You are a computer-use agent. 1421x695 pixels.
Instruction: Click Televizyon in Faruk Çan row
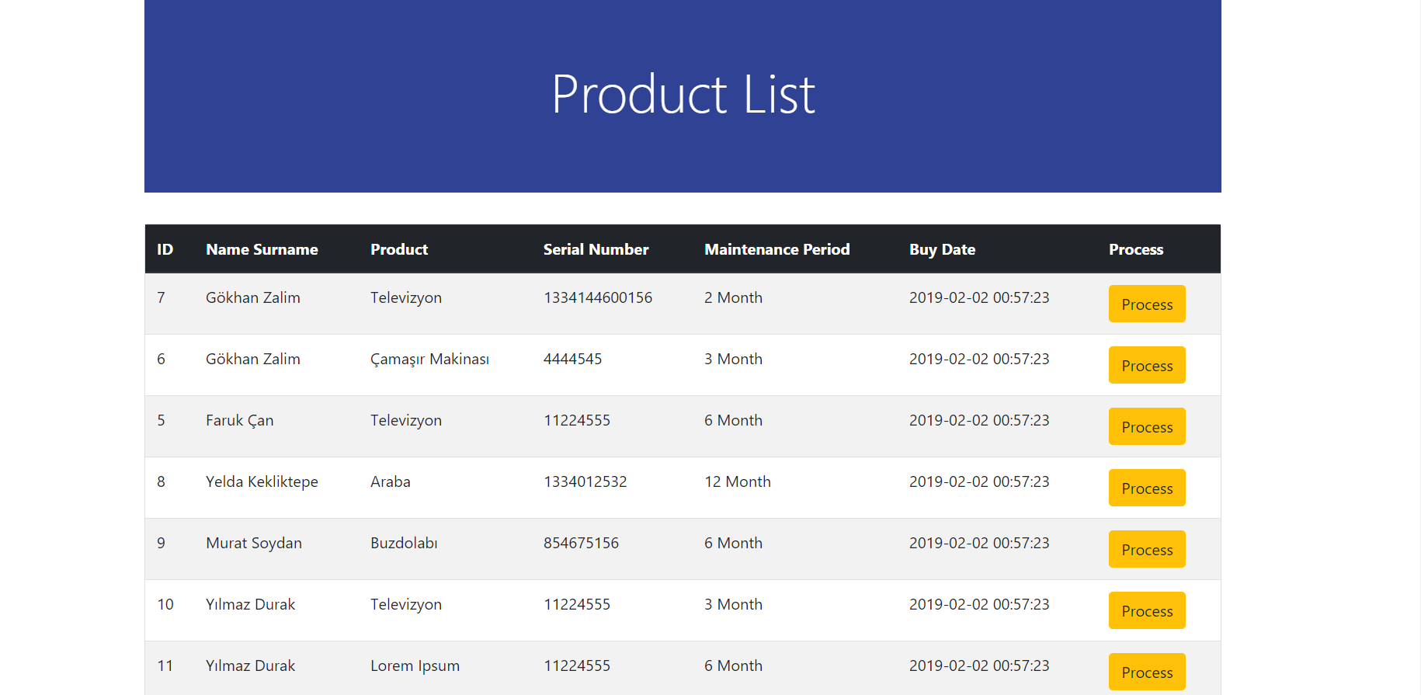pos(406,420)
